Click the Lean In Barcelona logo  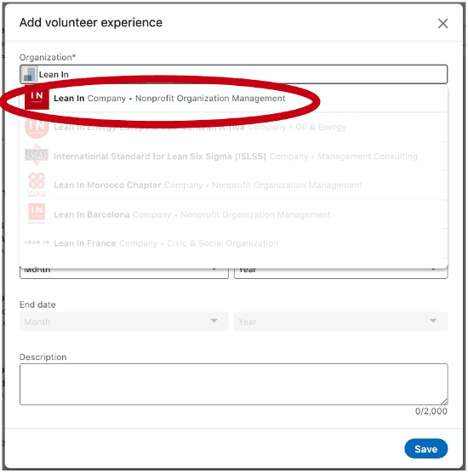click(x=37, y=214)
